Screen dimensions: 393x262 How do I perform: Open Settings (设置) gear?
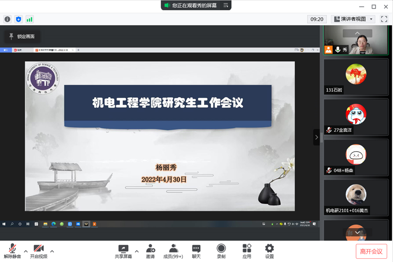pos(269,251)
